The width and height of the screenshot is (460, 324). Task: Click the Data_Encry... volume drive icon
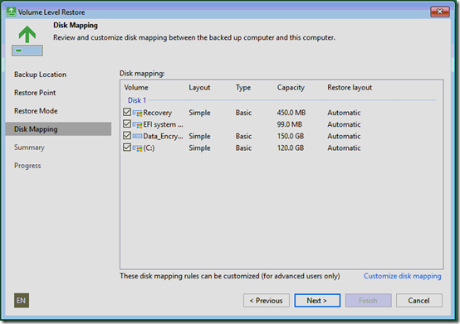137,136
